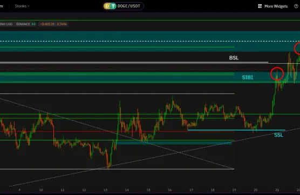Click the green market status icon after BINANCE
300x195 pixels.
33,24
